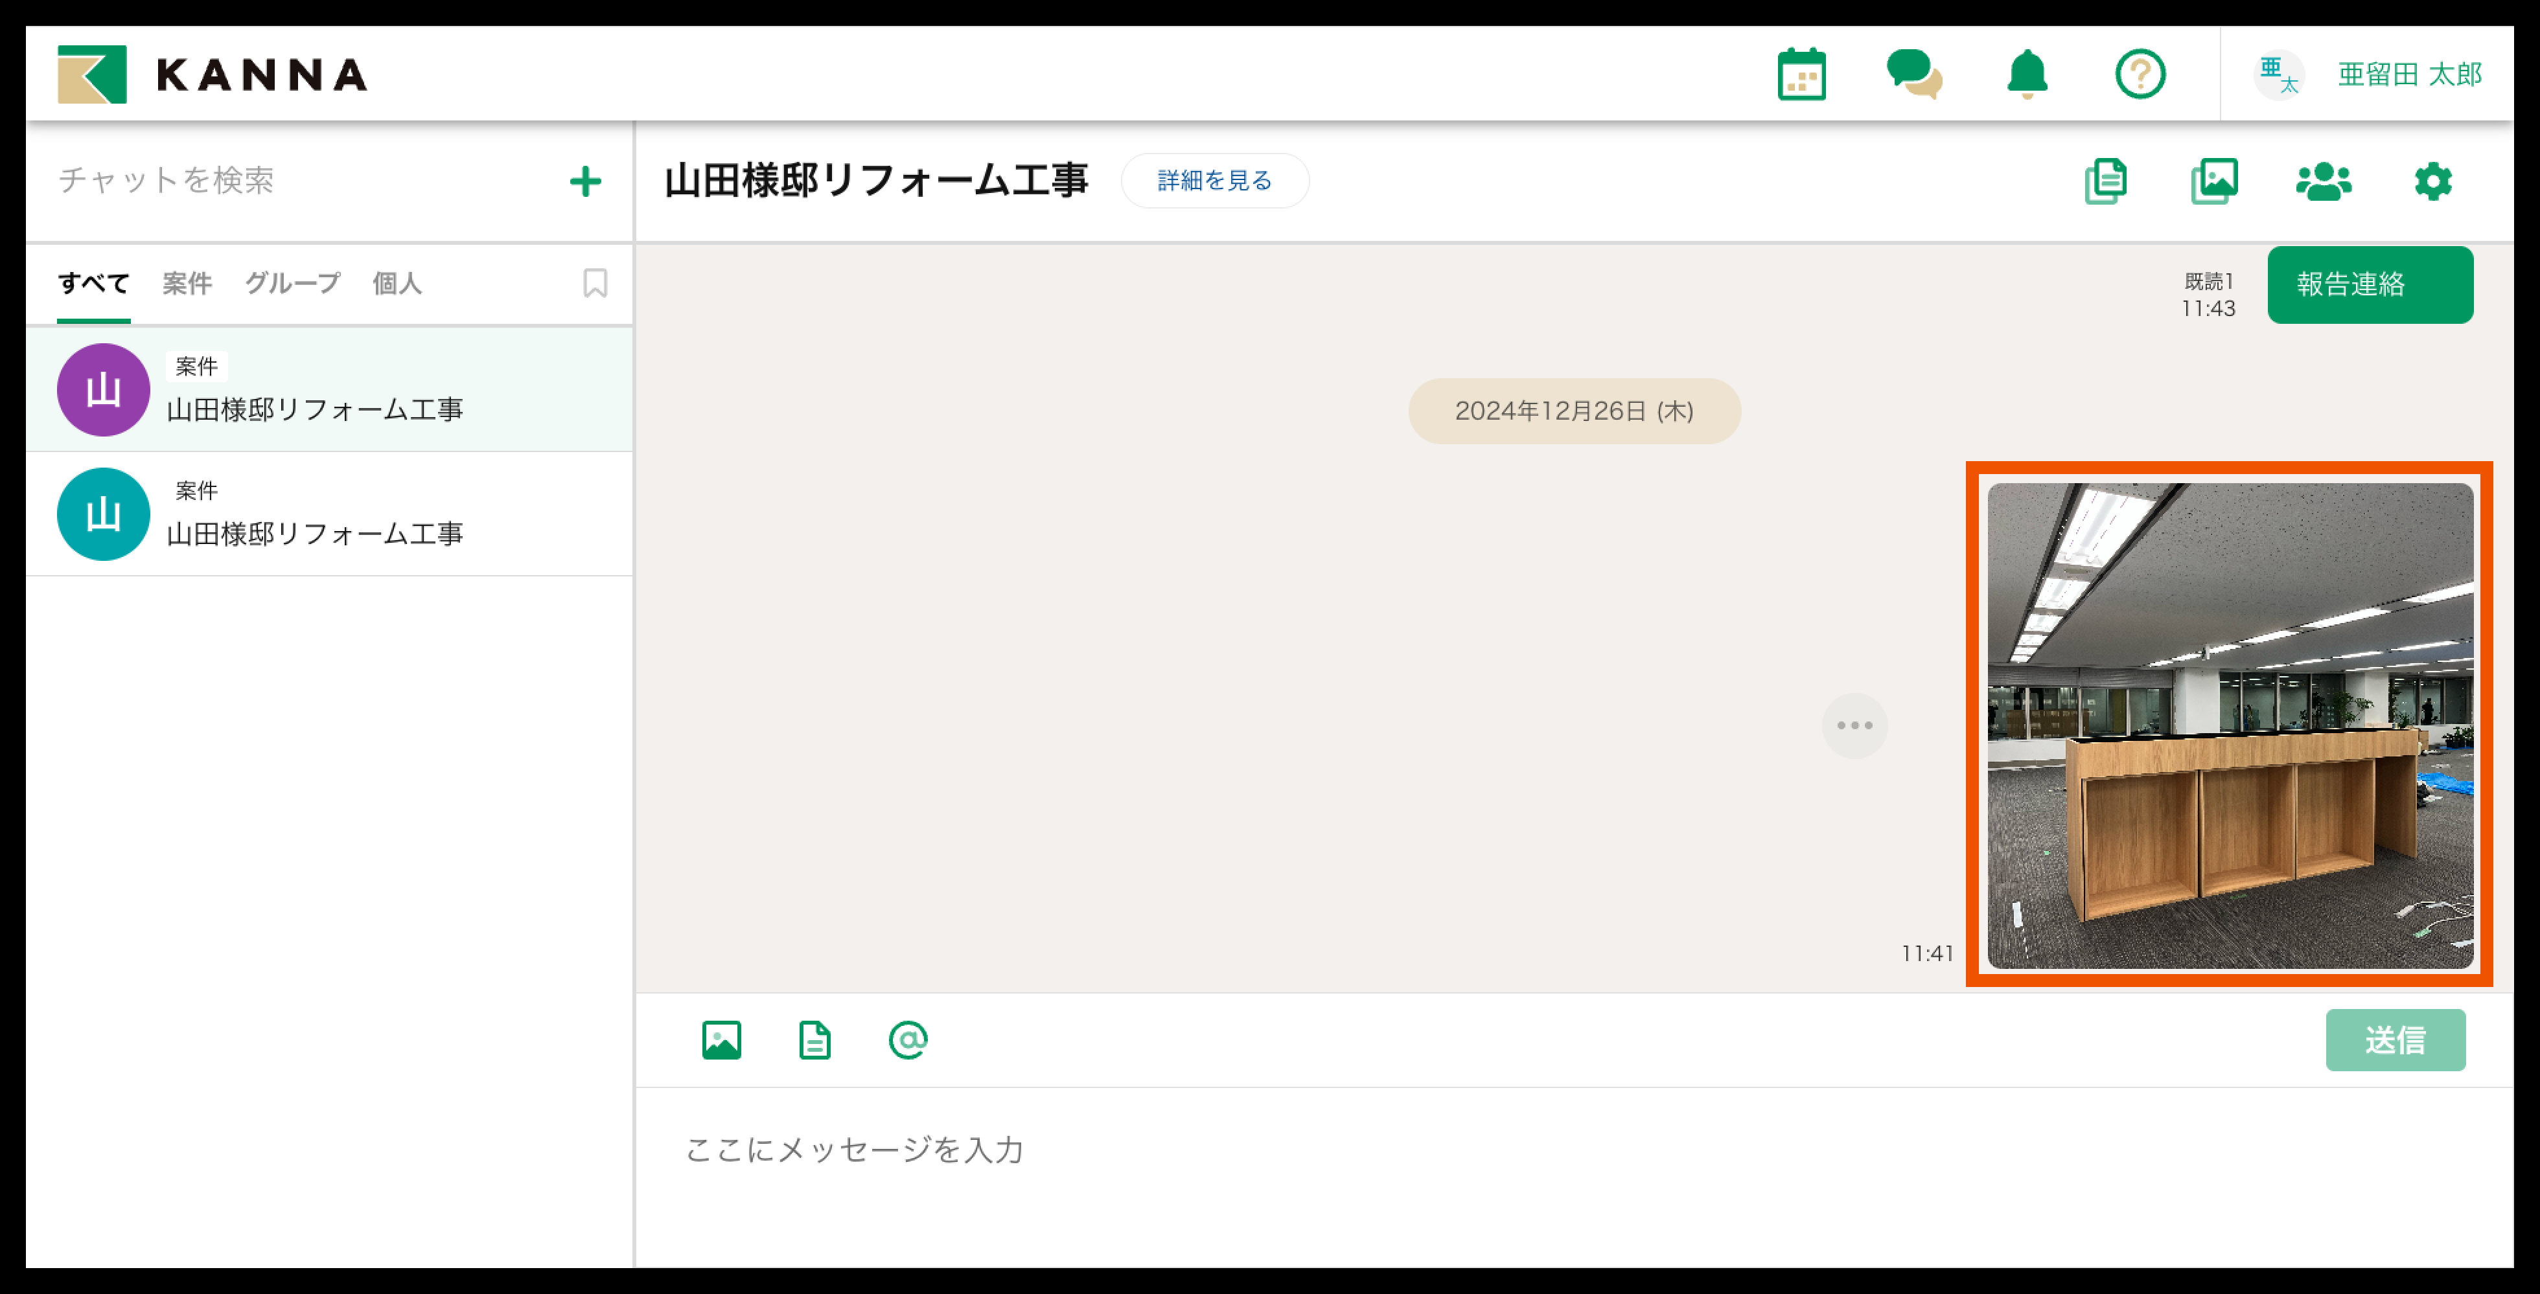Toggle the bookmark filter icon
The width and height of the screenshot is (2540, 1294).
click(x=595, y=284)
